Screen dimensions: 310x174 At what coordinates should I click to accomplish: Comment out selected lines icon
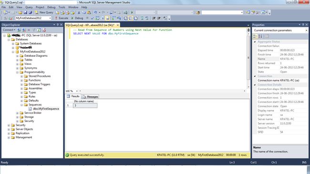pos(142,18)
